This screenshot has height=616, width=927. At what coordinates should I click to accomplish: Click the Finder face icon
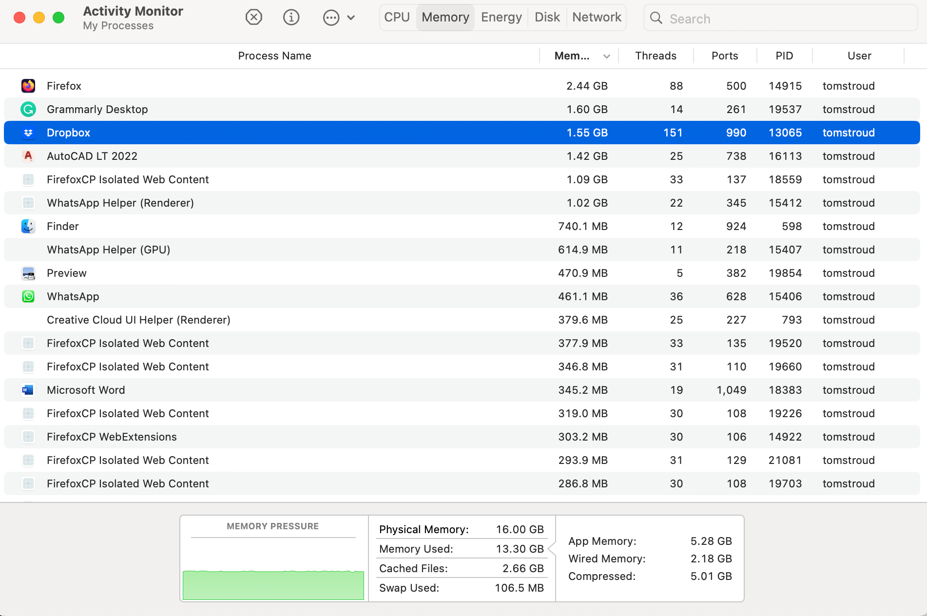pos(28,226)
